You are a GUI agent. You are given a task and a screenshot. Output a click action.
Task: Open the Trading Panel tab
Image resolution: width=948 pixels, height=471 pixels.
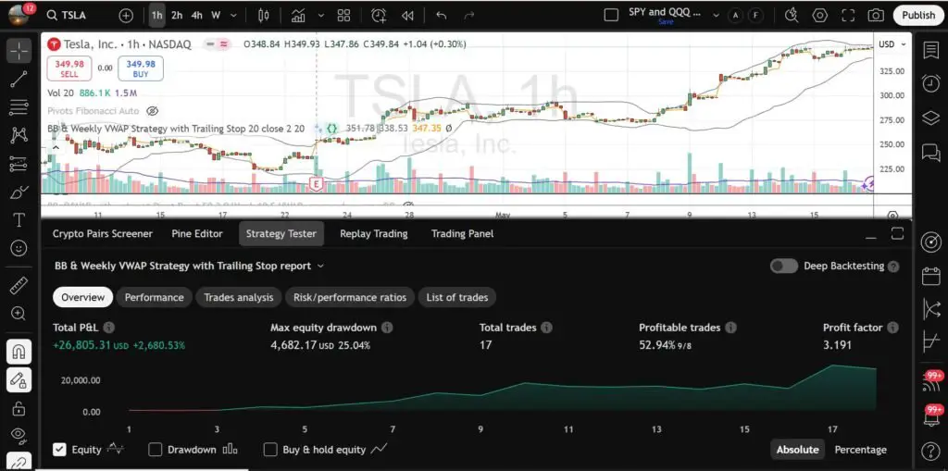click(x=463, y=233)
